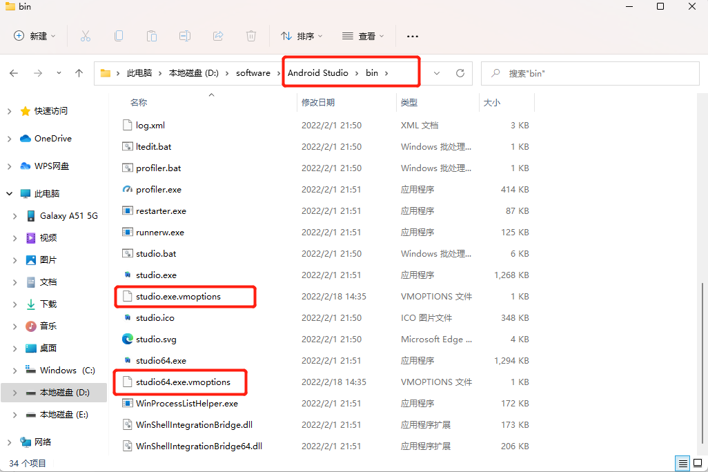Open the 排序 (Sort) dropdown
Viewport: 708px width, 472px height.
click(302, 36)
